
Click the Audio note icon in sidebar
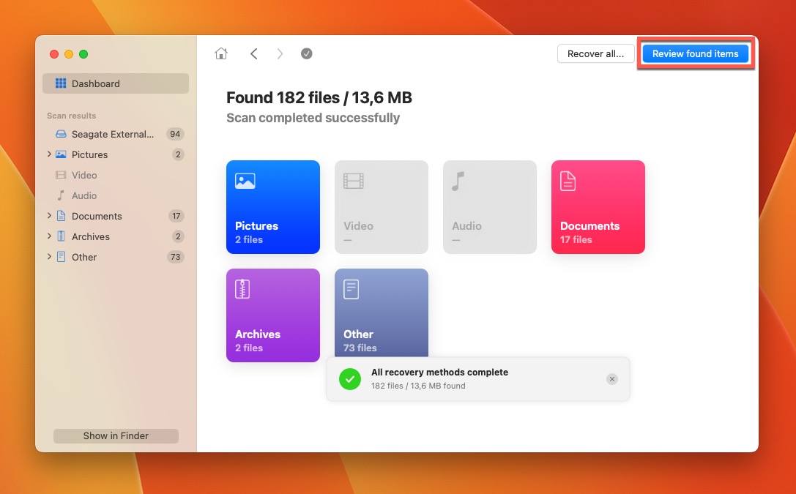coord(61,195)
